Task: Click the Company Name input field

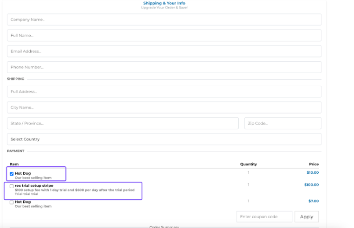Action: tap(164, 19)
